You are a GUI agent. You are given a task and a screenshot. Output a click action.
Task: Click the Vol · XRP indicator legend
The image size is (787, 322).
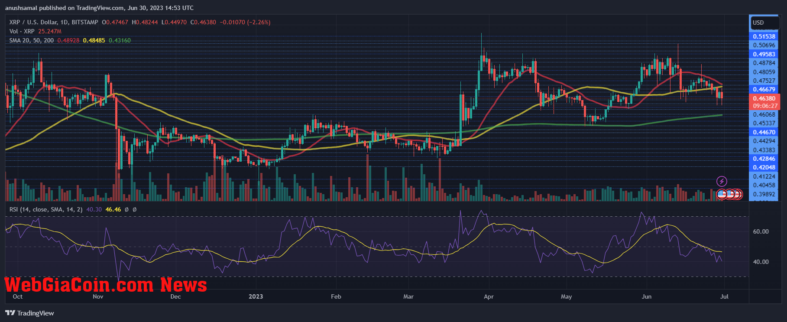pos(22,31)
